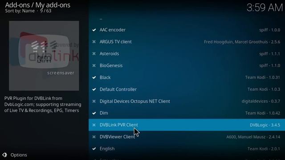Click the 'Sort by: Name' label

pos(20,11)
